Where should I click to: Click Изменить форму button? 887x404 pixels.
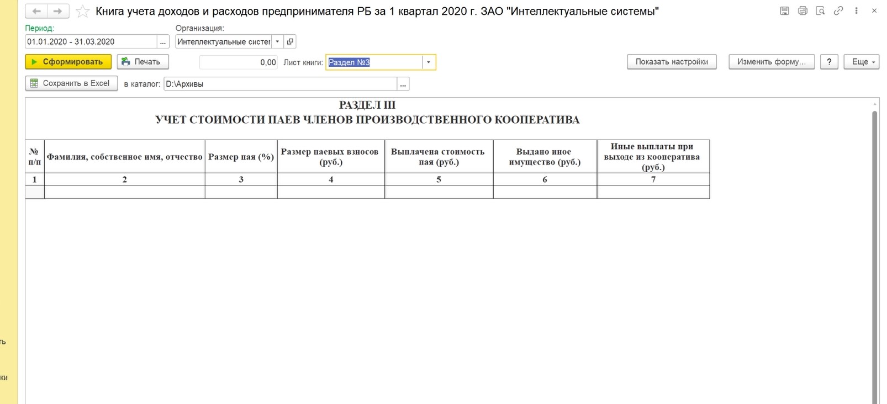[x=772, y=62]
